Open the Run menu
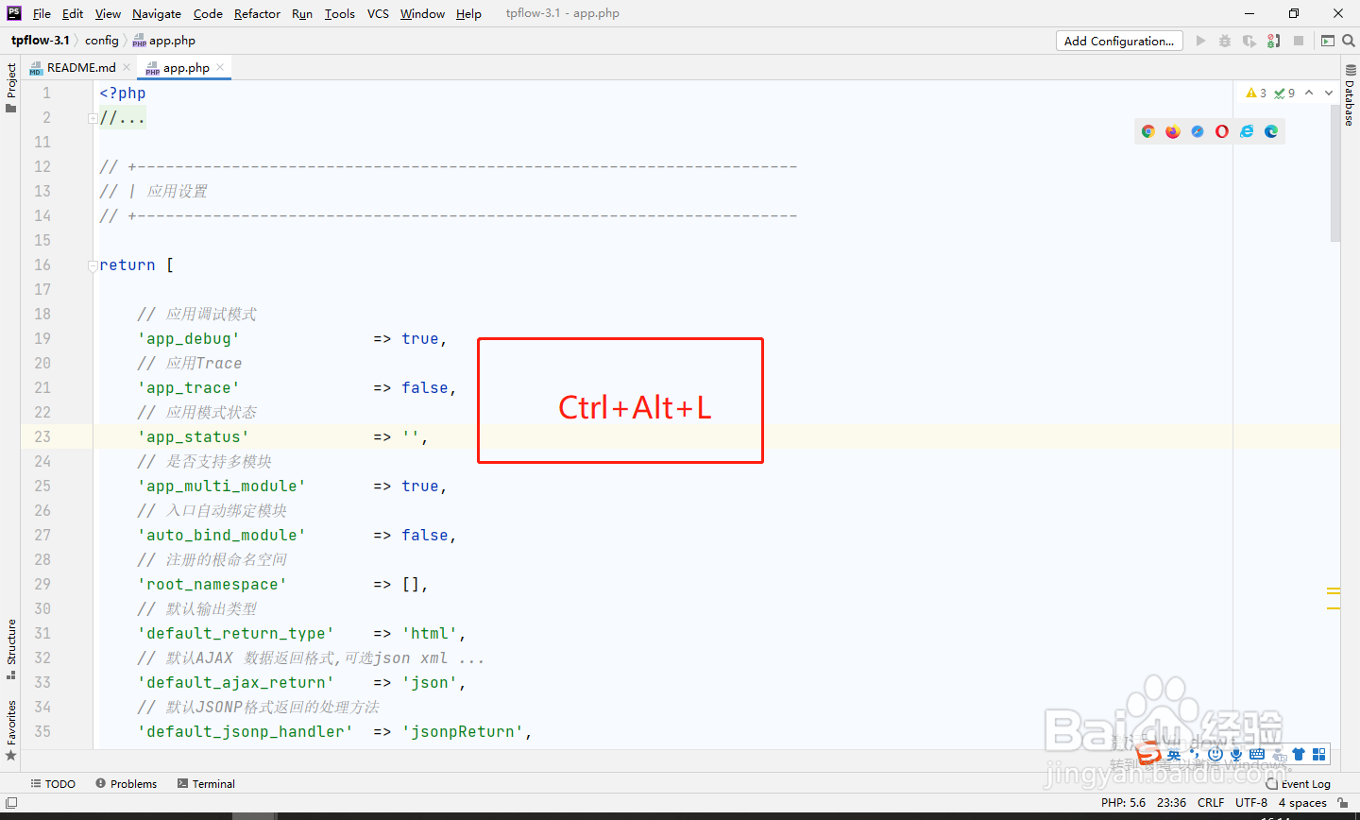The height and width of the screenshot is (820, 1360). click(x=302, y=13)
